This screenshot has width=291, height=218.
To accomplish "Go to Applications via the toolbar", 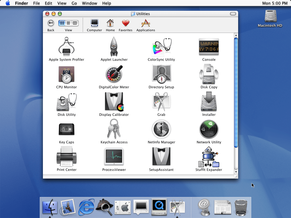I will [x=145, y=25].
